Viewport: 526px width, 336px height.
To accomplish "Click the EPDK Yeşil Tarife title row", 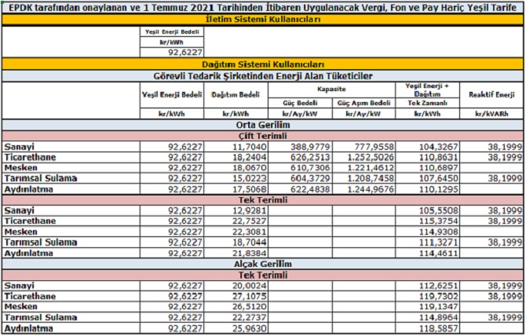I will pyautogui.click(x=262, y=6).
